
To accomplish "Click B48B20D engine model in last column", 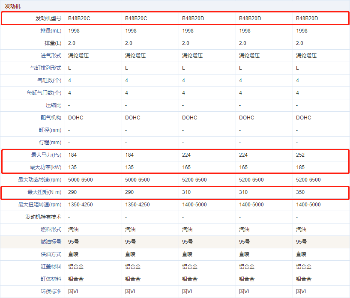I will tap(307, 18).
